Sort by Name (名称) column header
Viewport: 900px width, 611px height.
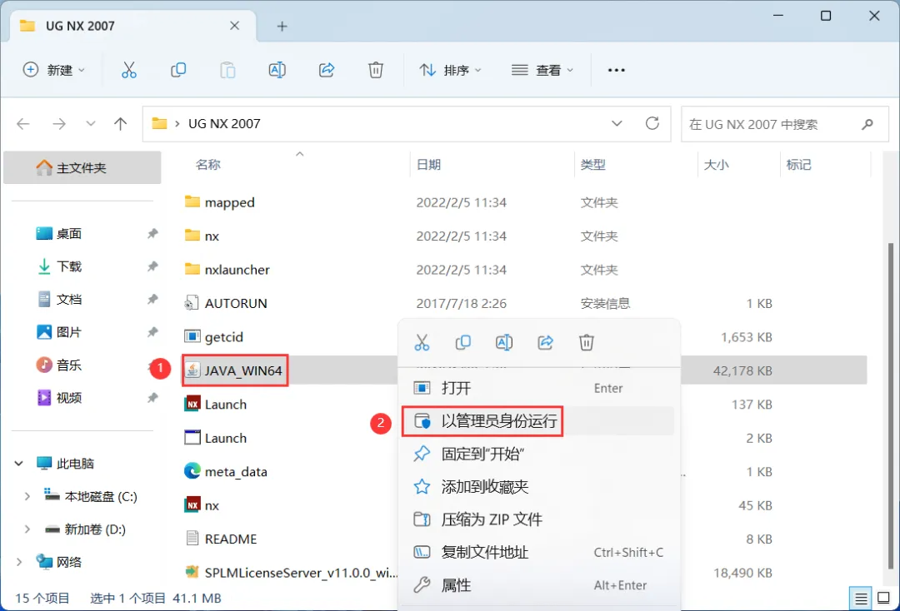[207, 165]
